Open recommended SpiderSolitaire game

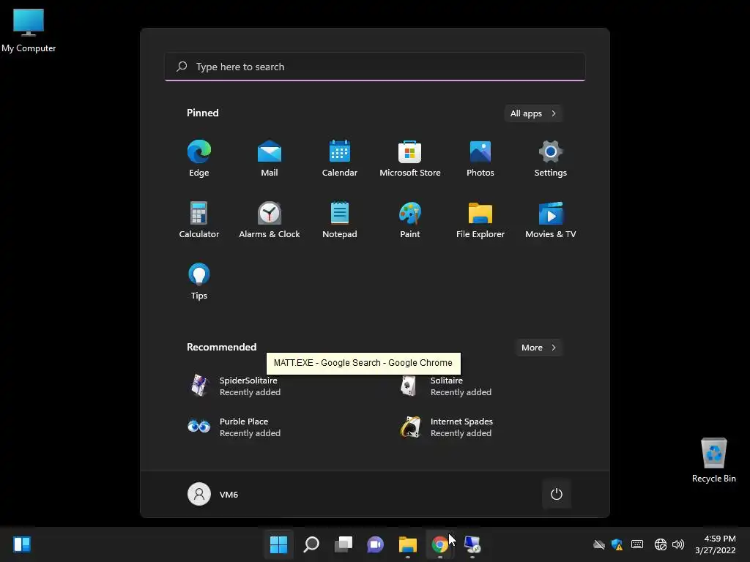tap(234, 386)
